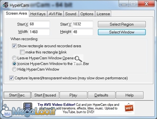Go to the License tab
157x119 pixels.
[103, 14]
